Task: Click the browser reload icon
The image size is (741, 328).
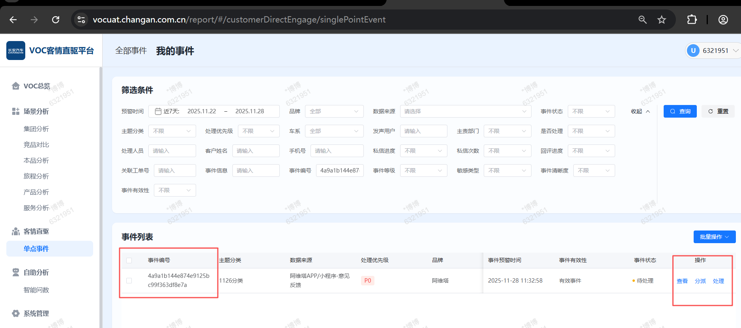Action: [x=56, y=20]
